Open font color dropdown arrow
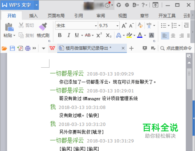This screenshot has height=151, width=195. (145, 35)
